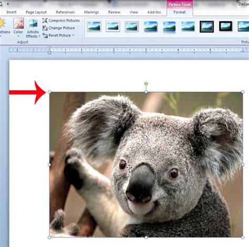Apply the sixth picture style thumbnail
Screen dimensions: 249x247
(x=188, y=26)
